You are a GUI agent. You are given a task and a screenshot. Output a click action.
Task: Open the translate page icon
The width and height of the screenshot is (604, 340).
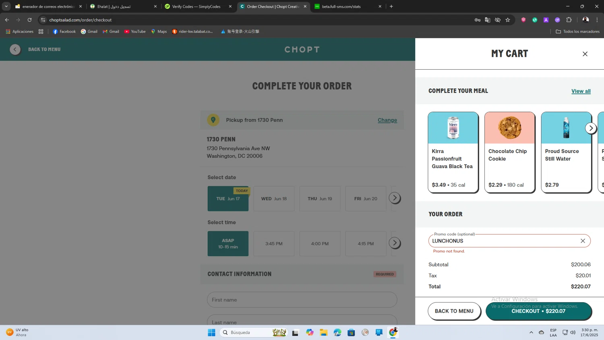(x=488, y=20)
